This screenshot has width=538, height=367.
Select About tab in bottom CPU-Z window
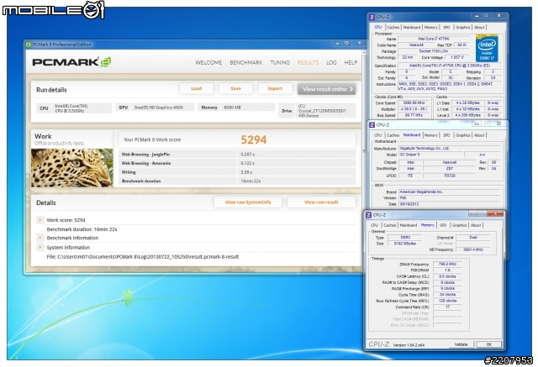pyautogui.click(x=476, y=225)
